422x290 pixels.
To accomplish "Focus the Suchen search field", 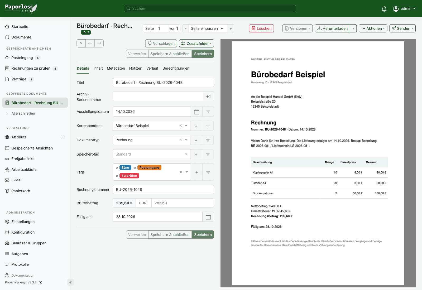I will (x=210, y=8).
